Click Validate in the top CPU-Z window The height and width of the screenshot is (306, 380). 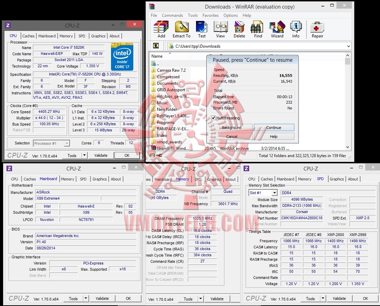coord(101,155)
